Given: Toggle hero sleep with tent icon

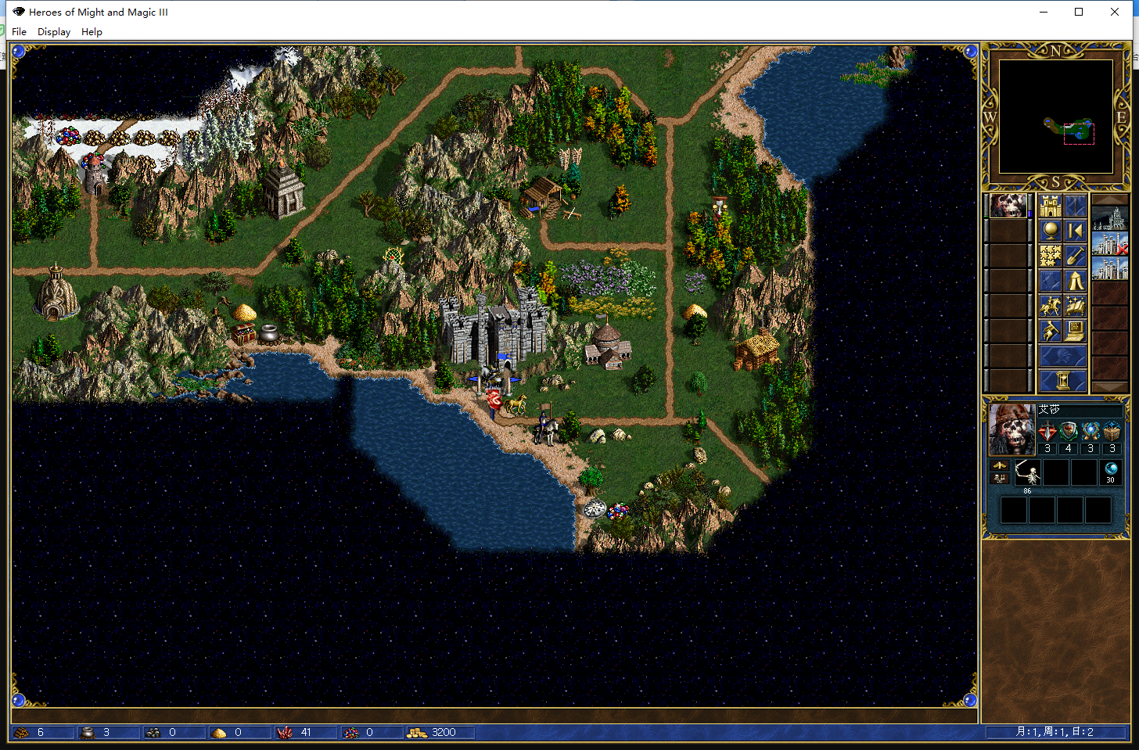Looking at the screenshot, I should click(1075, 281).
